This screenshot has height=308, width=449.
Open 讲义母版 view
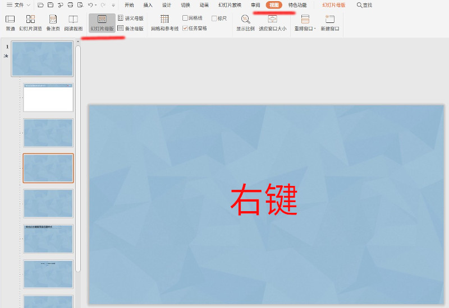(131, 18)
